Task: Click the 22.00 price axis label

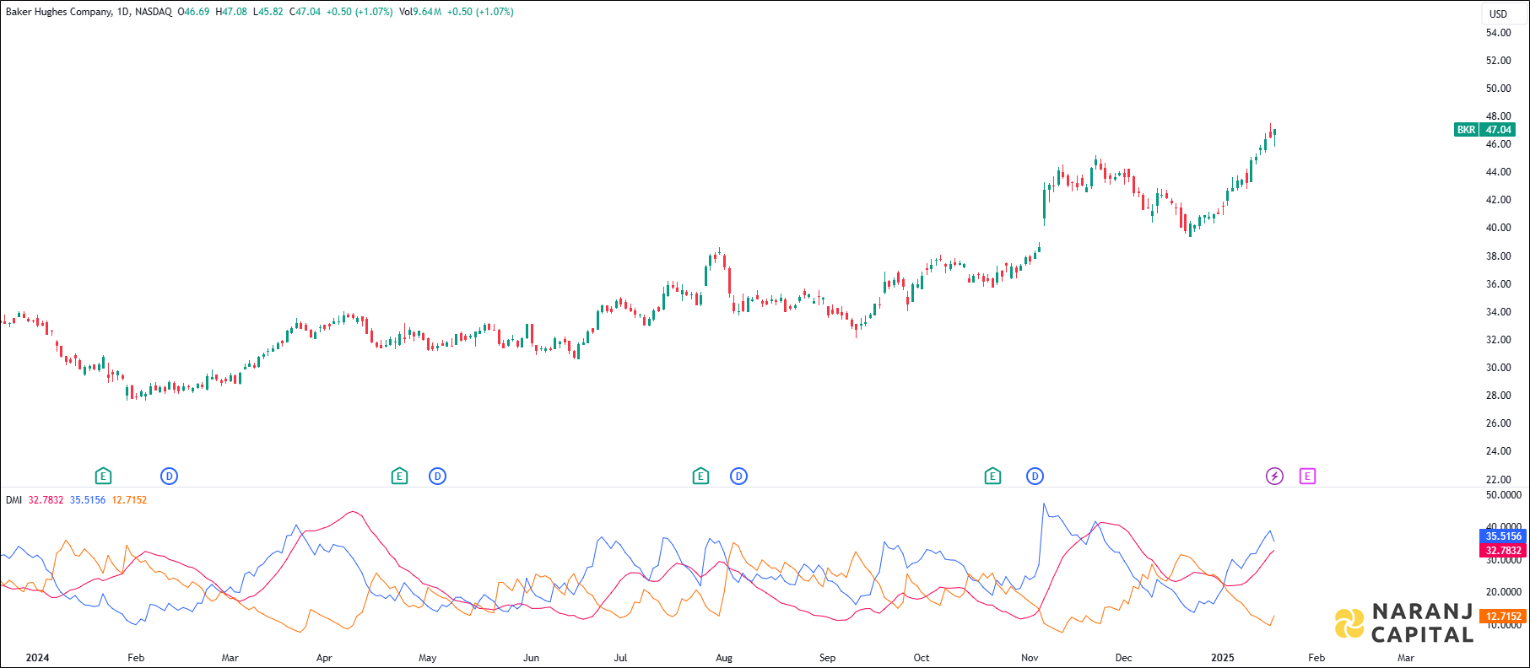Action: click(x=1499, y=480)
